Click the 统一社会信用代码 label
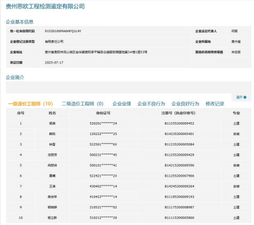254x225 pixels. (22, 31)
